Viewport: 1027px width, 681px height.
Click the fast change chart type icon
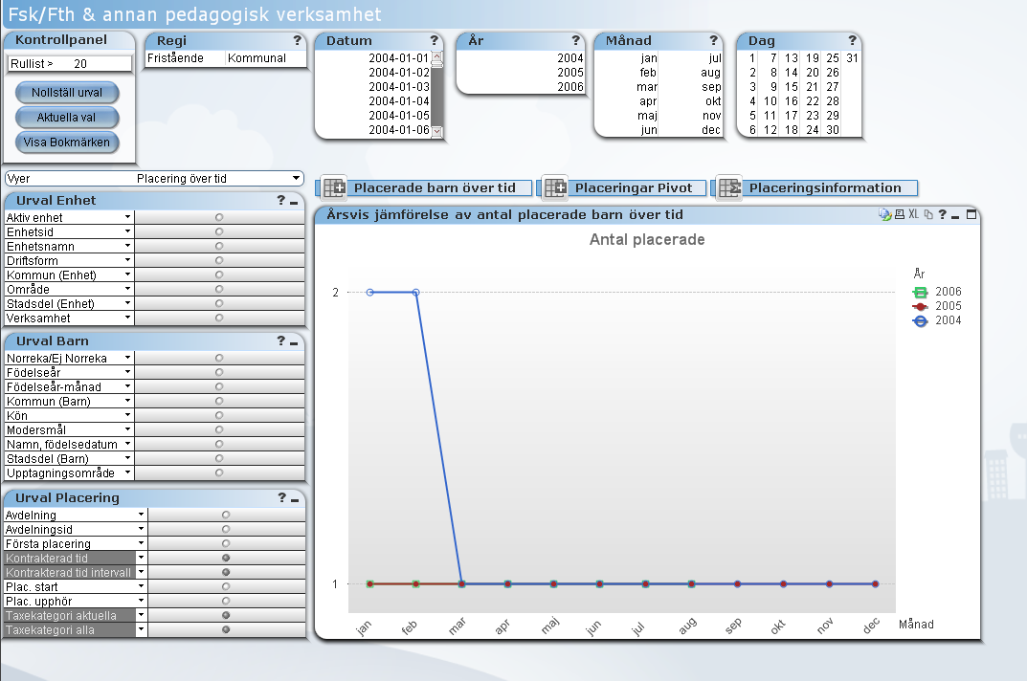(885, 214)
